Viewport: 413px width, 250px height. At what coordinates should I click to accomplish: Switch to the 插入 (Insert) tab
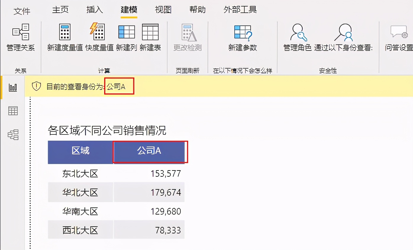coord(95,10)
